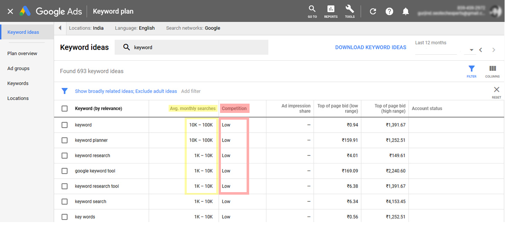Select the Keyword ideas tab
Viewport: 505px width, 225px height.
27,32
